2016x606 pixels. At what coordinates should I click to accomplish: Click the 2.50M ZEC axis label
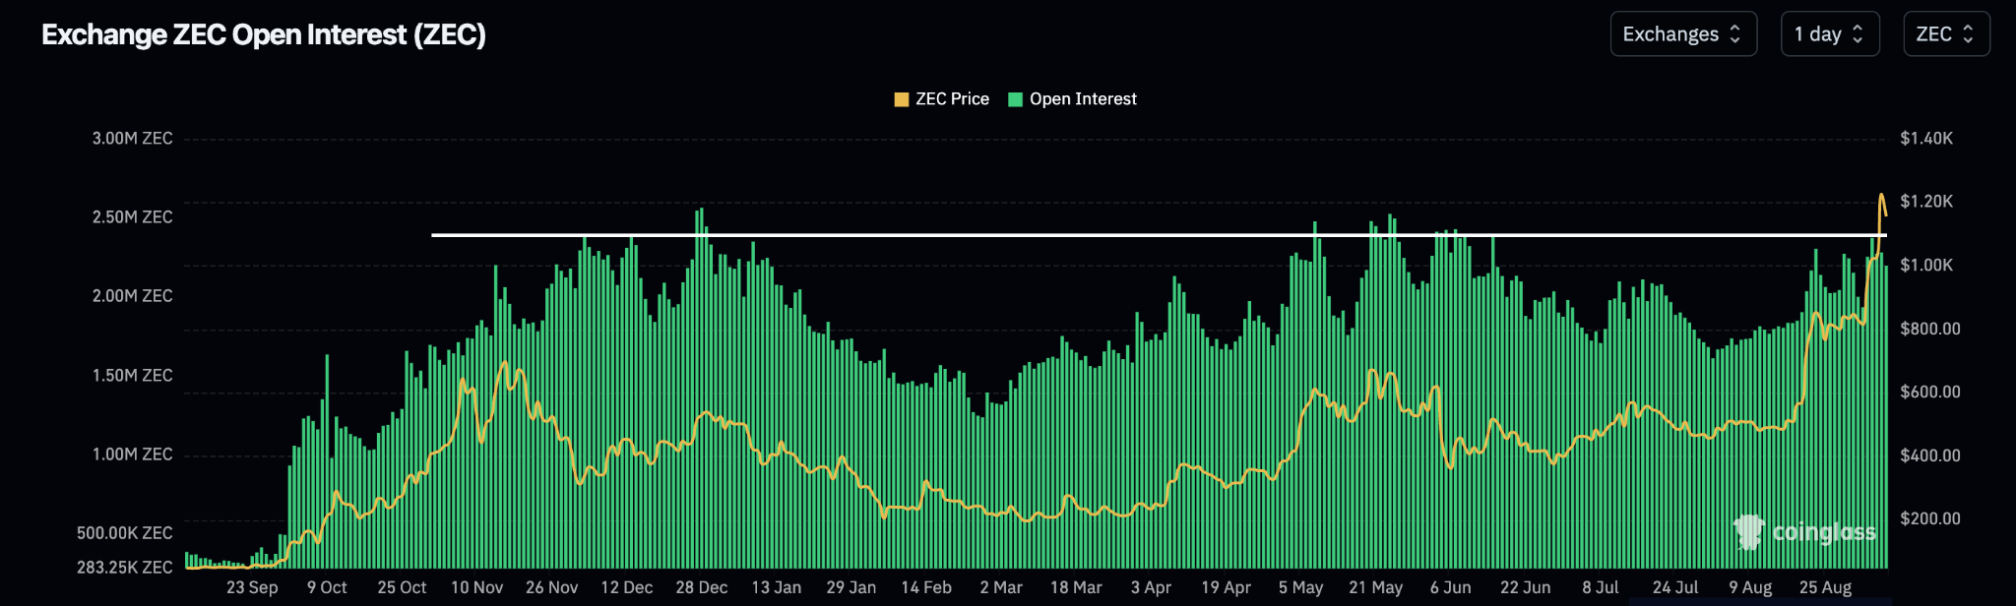point(132,217)
